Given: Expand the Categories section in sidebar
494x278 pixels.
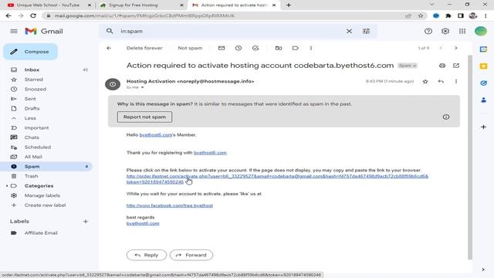Looking at the screenshot, I should [7, 186].
